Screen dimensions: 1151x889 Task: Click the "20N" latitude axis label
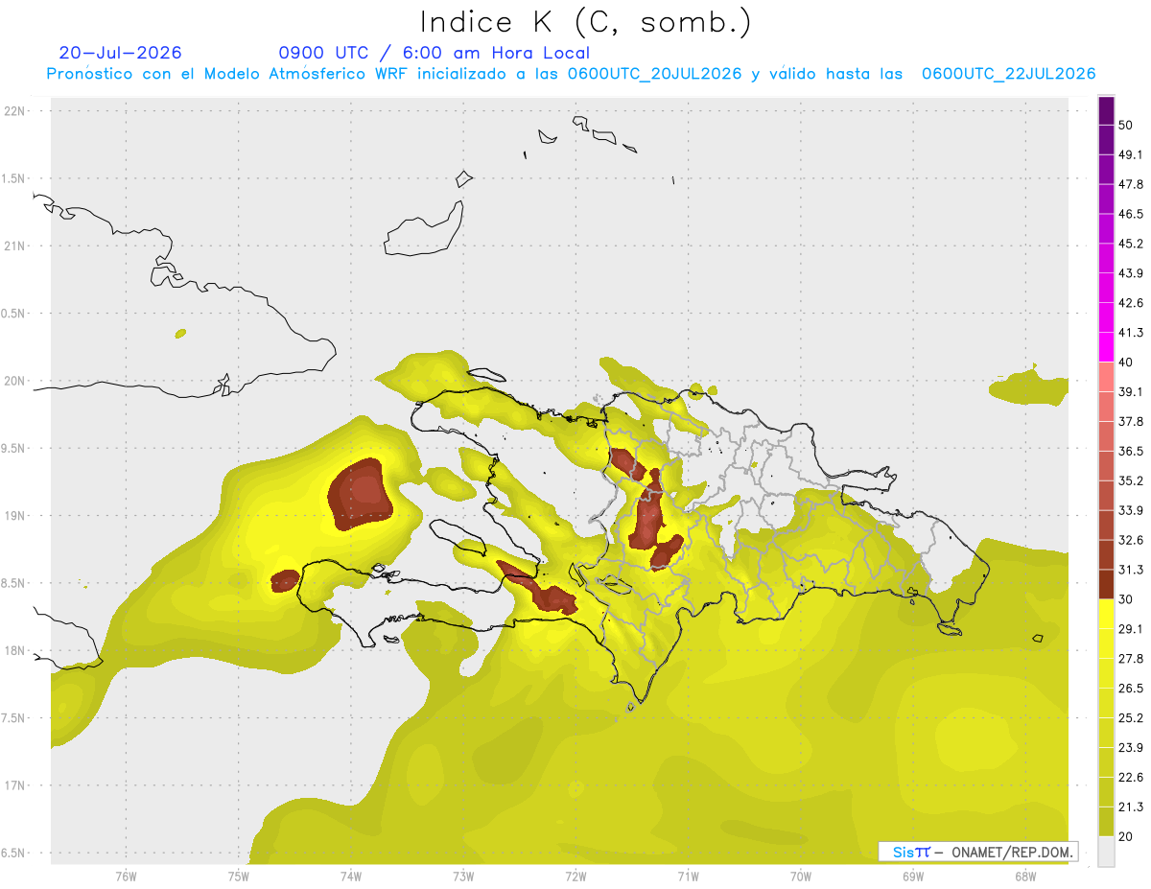click(x=15, y=381)
